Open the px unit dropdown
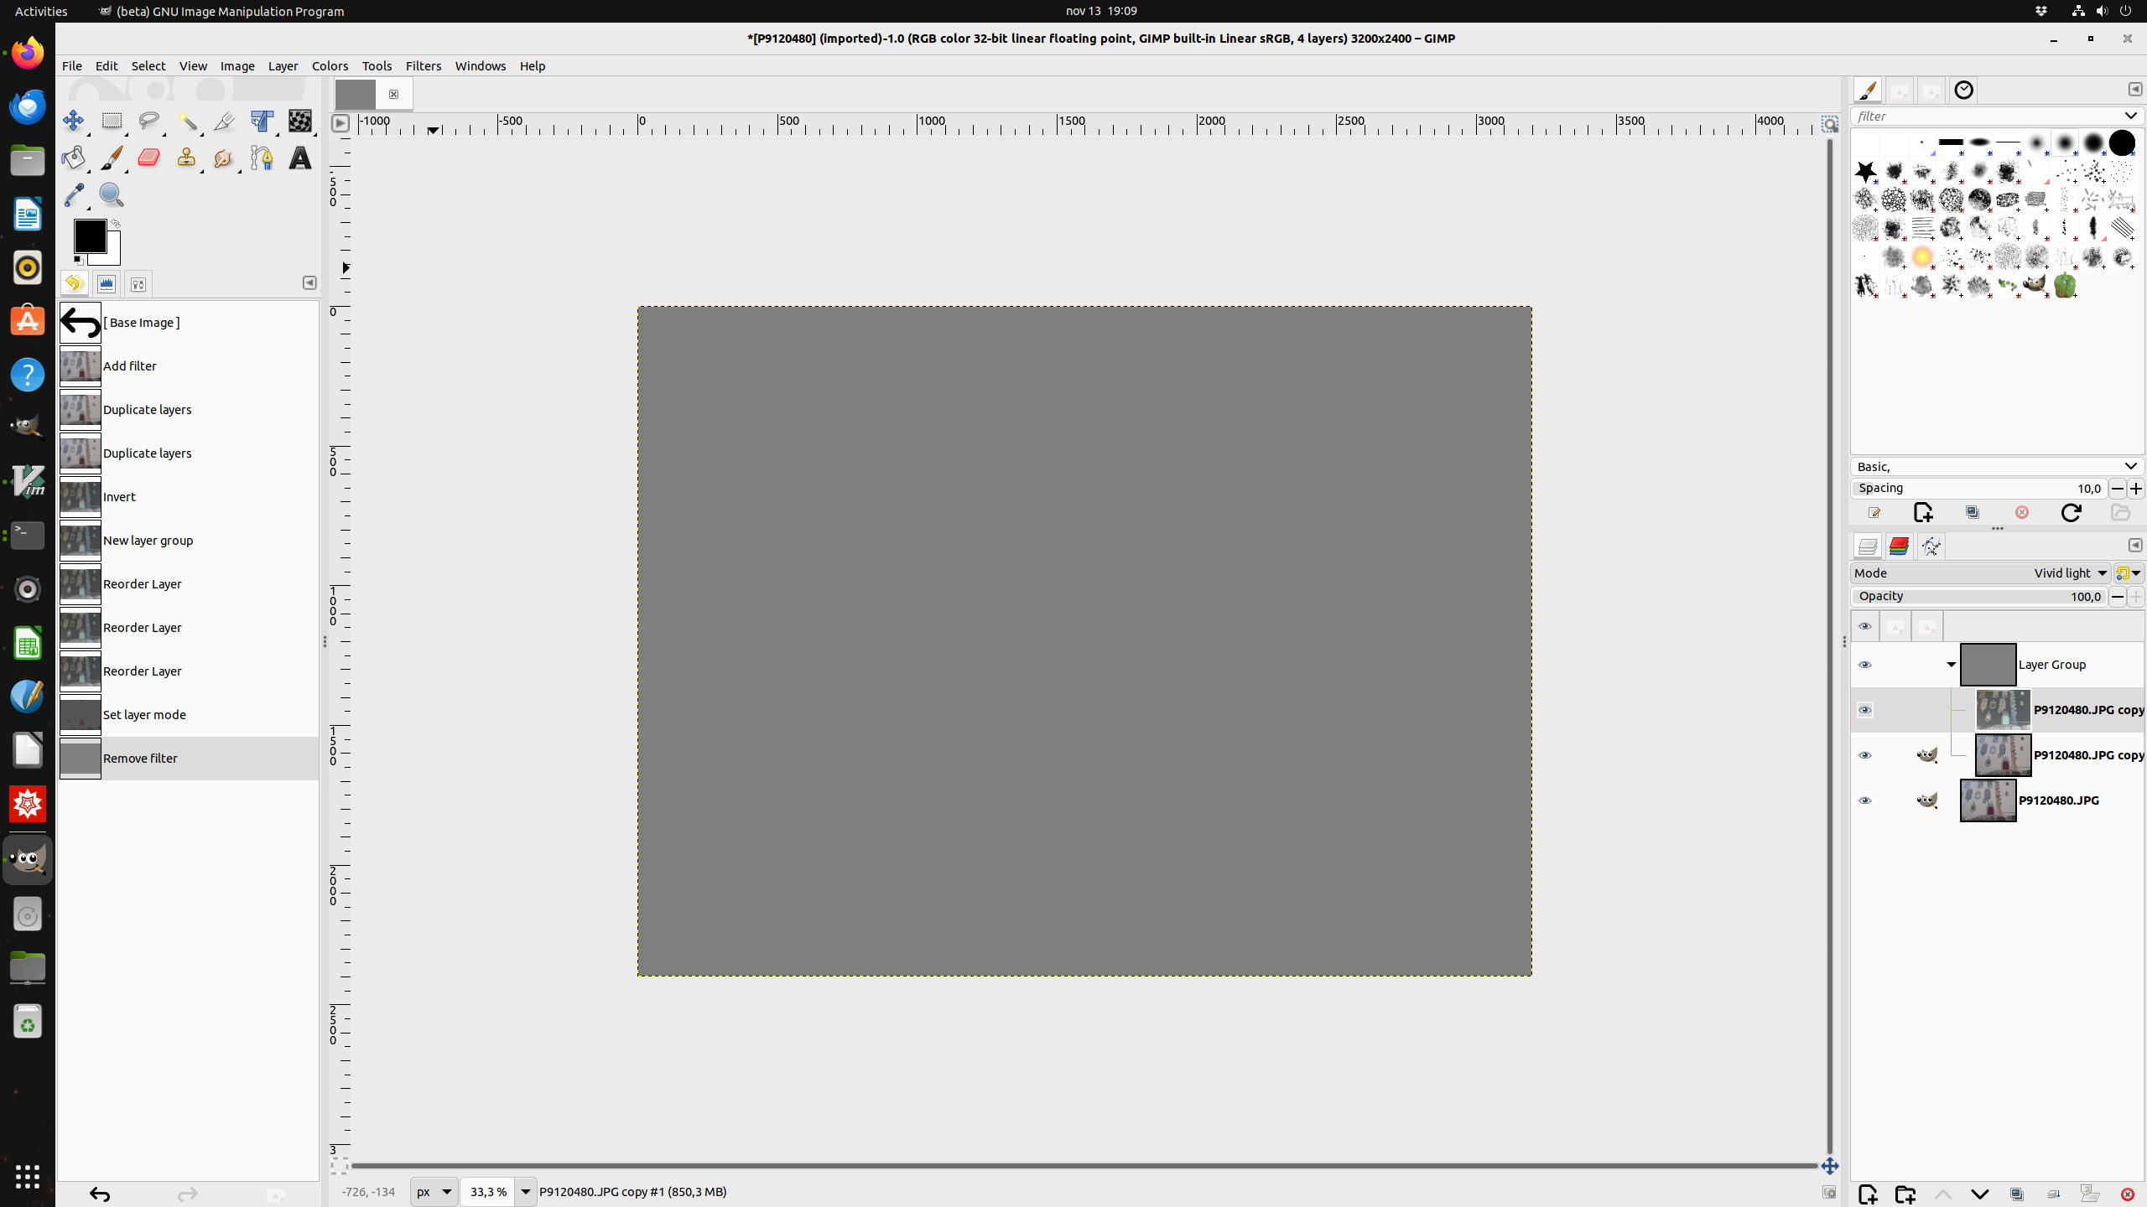 click(434, 1192)
